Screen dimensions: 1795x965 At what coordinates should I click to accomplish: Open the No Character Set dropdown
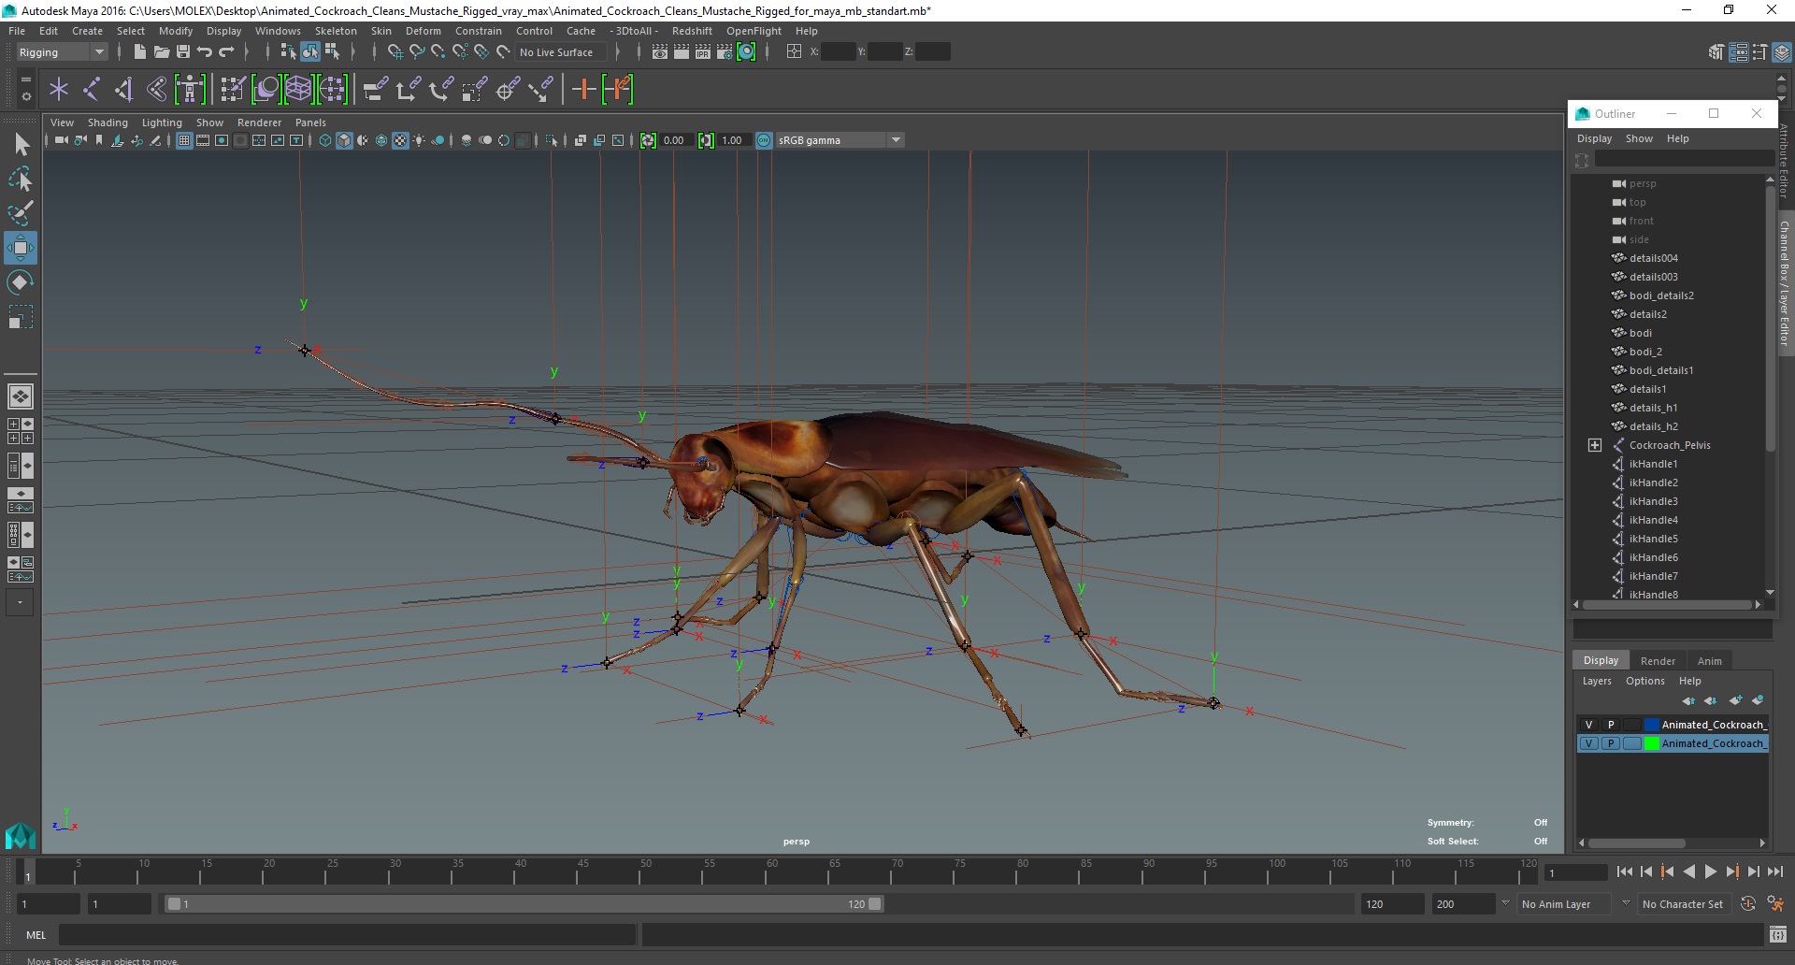(x=1683, y=904)
